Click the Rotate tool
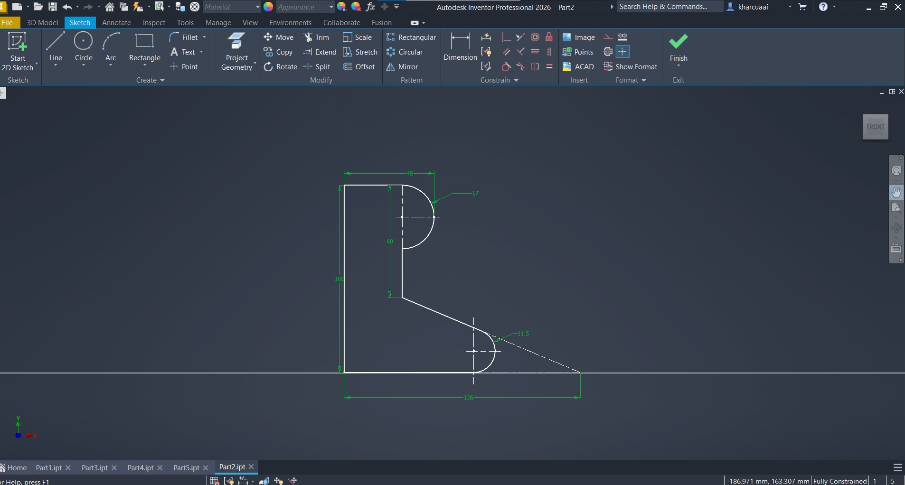The width and height of the screenshot is (905, 485). click(x=281, y=67)
